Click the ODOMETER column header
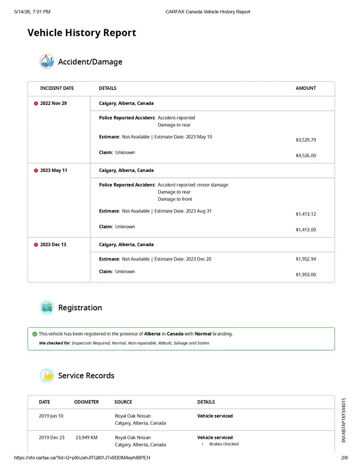Image resolution: width=362 pixels, height=469 pixels. coord(86,402)
